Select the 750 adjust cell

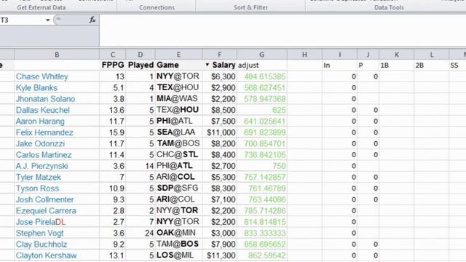pos(262,166)
